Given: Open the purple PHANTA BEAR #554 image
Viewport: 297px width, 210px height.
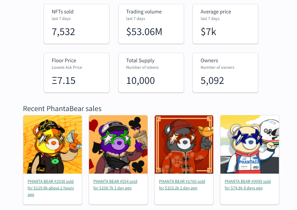Looking at the screenshot, I should pos(118,144).
